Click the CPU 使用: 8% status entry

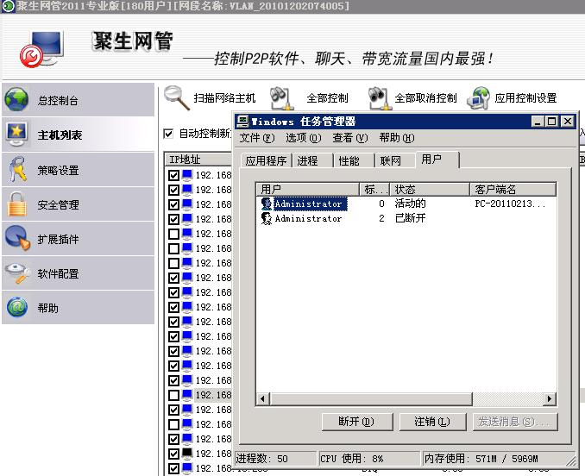(x=369, y=459)
